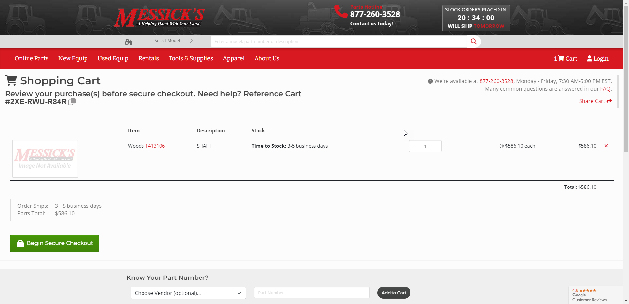629x304 pixels.
Task: Click the help question mark icon
Action: tap(430, 81)
